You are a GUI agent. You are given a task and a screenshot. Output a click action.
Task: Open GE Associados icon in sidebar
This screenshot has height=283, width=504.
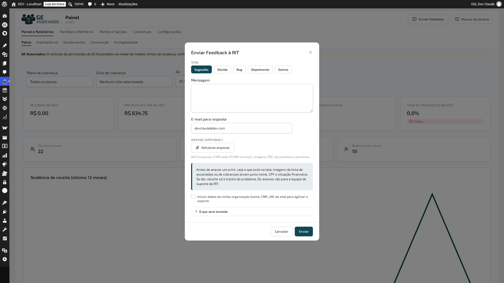[x=5, y=81]
